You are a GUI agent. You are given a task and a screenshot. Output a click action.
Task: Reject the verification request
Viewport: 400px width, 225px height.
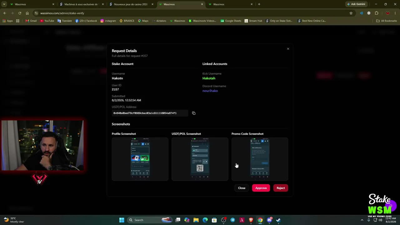[281, 188]
